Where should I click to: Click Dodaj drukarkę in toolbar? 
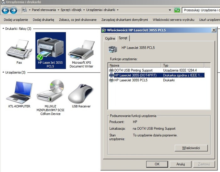43,20
